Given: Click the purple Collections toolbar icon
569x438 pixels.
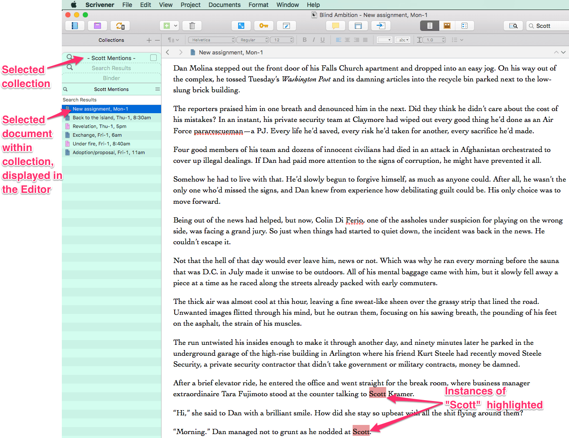Looking at the screenshot, I should [x=98, y=26].
